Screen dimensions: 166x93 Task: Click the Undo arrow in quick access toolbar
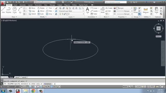[x=26, y=2]
